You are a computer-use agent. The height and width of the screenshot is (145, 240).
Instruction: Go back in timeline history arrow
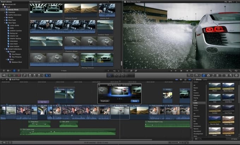pos(3,79)
